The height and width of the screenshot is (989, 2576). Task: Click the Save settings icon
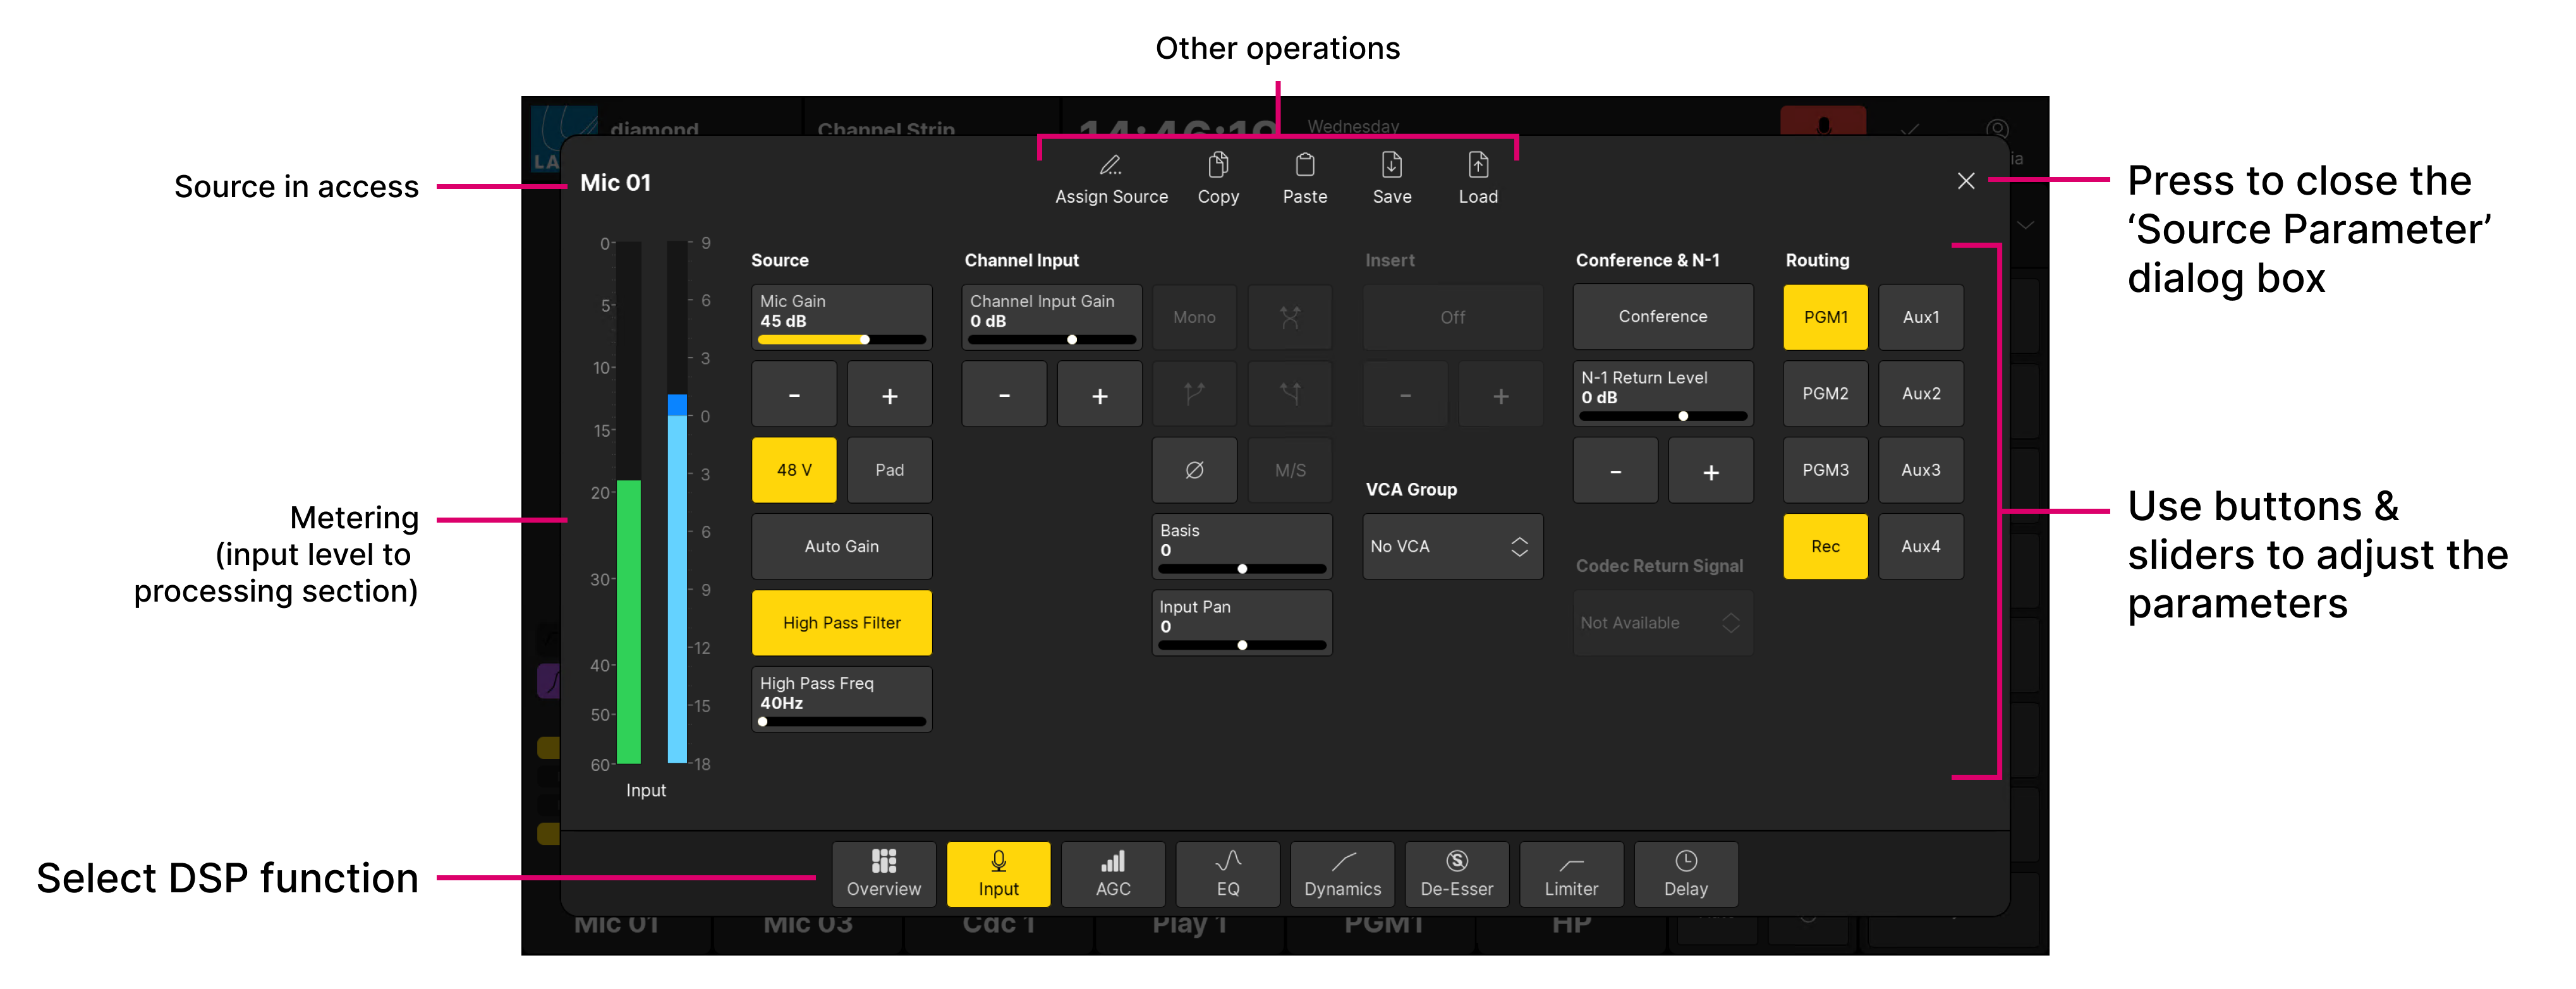1392,166
